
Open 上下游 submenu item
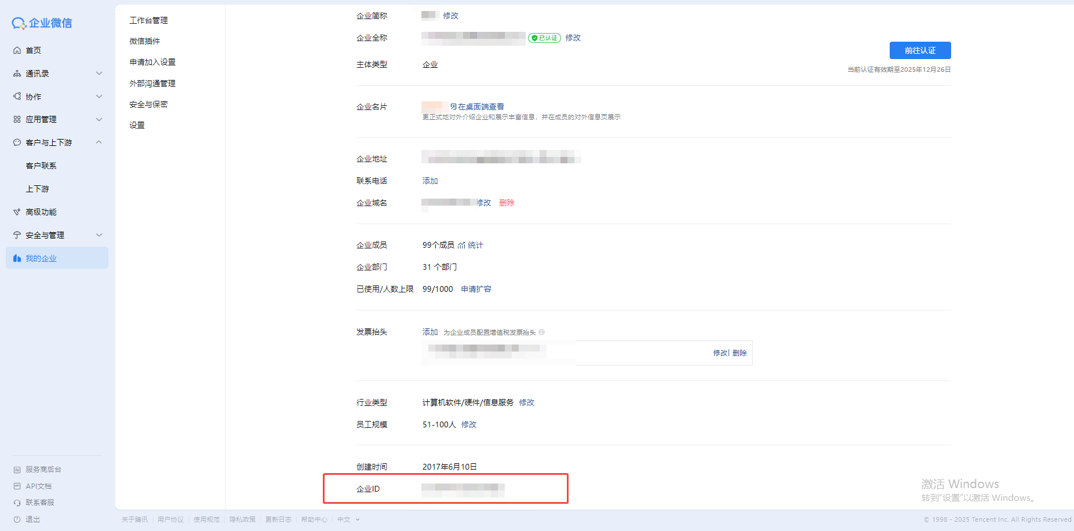pos(37,189)
